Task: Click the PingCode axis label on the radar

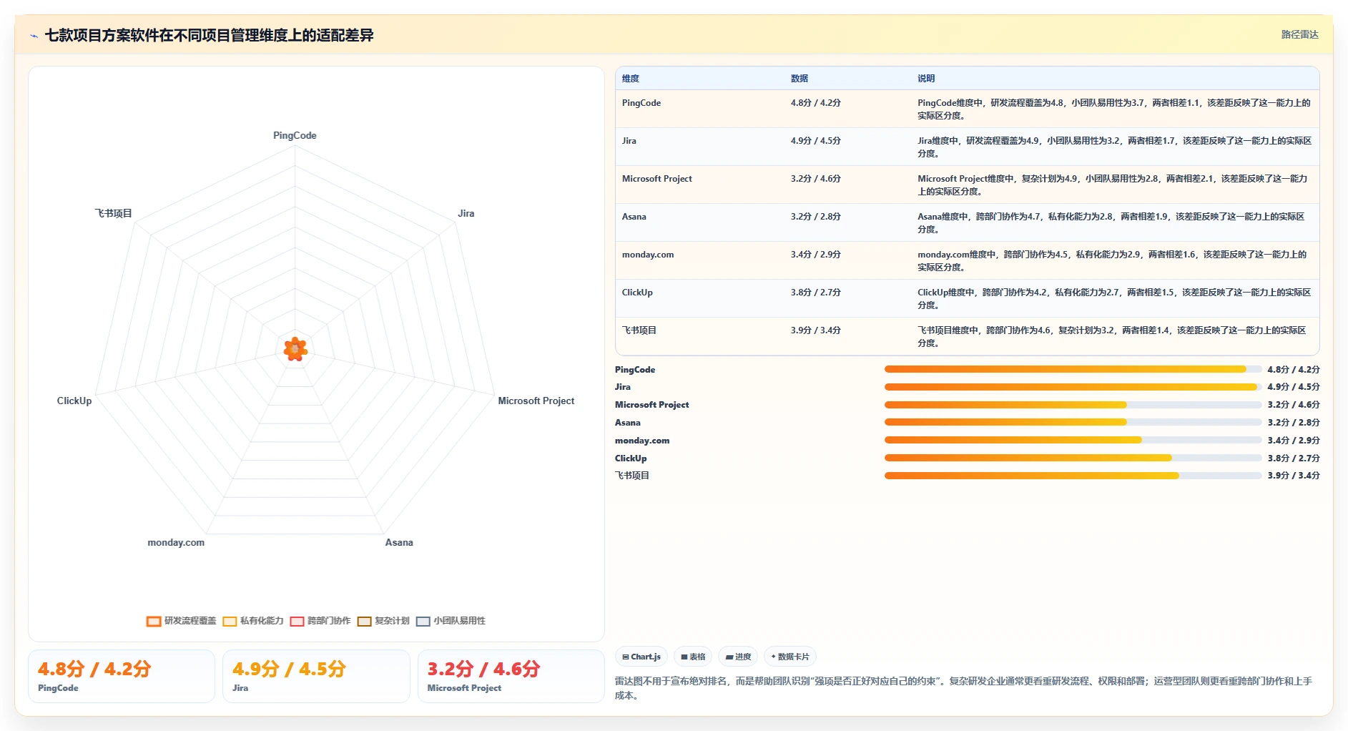Action: point(295,135)
